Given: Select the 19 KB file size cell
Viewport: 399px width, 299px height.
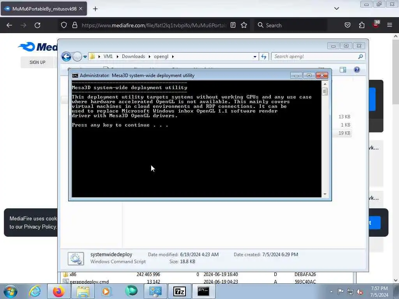Looking at the screenshot, I should click(344, 133).
